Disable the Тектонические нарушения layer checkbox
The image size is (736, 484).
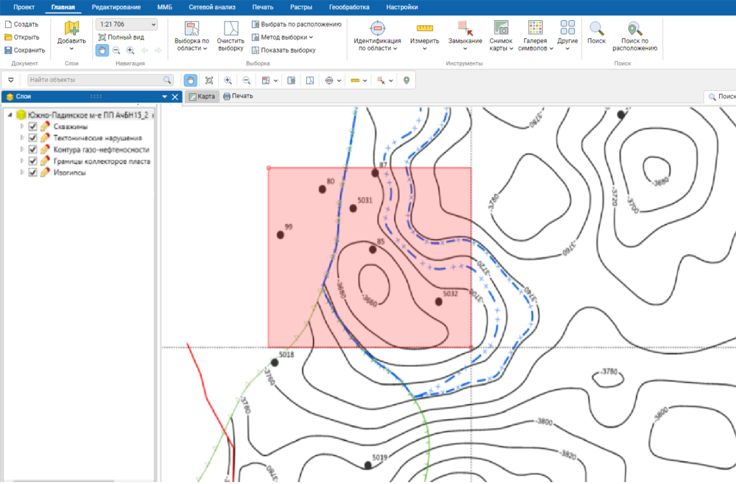(x=33, y=138)
